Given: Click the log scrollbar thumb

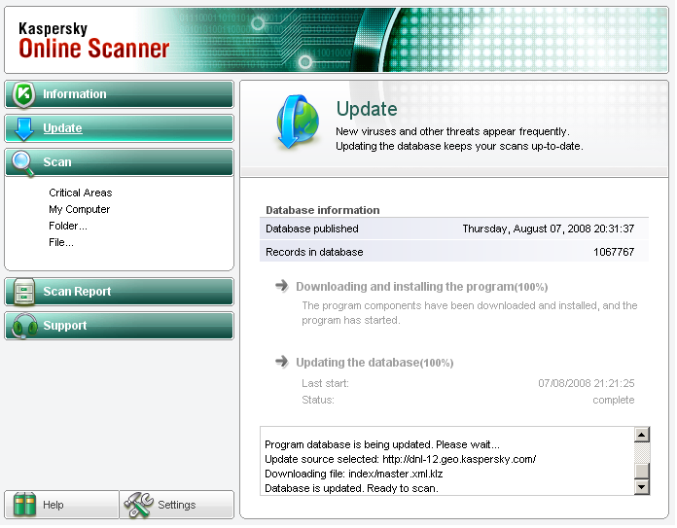Looking at the screenshot, I should (643, 473).
